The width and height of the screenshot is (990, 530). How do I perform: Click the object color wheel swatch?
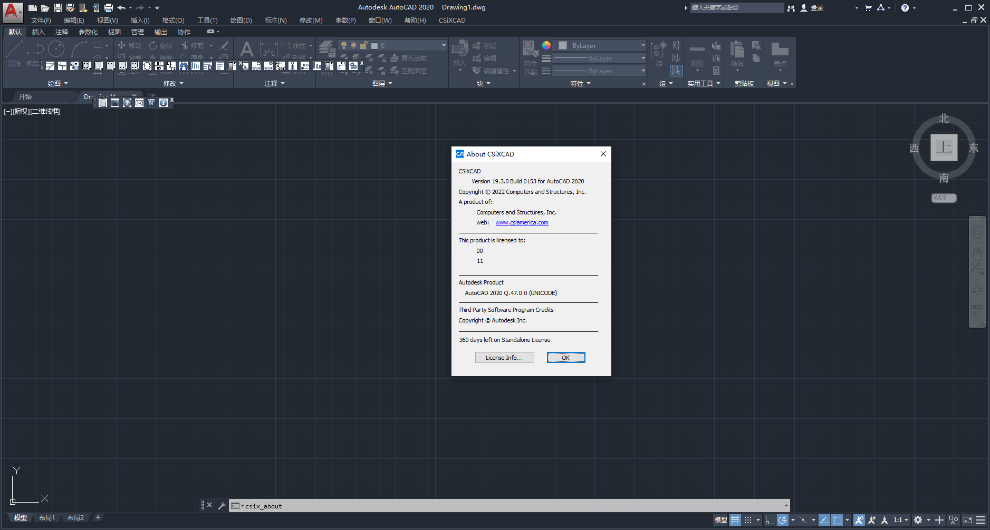[546, 45]
